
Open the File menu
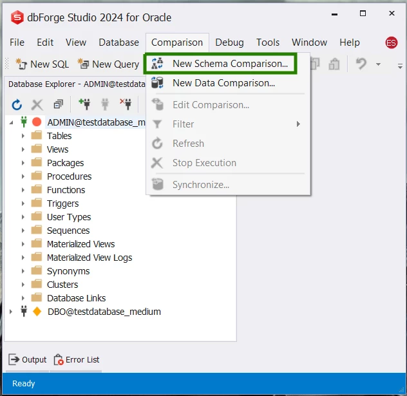(17, 42)
